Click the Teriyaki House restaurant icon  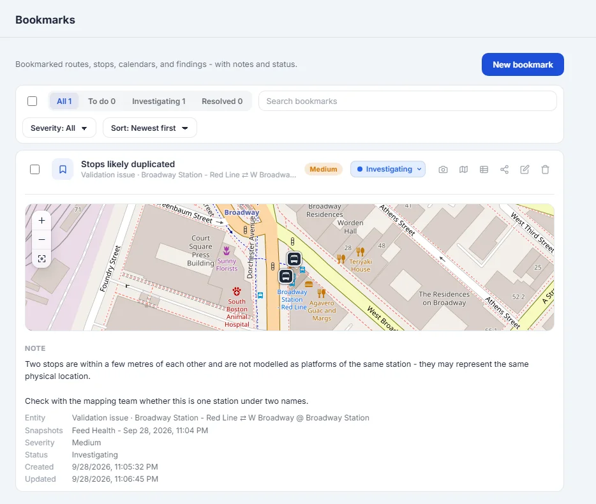pyautogui.click(x=360, y=251)
